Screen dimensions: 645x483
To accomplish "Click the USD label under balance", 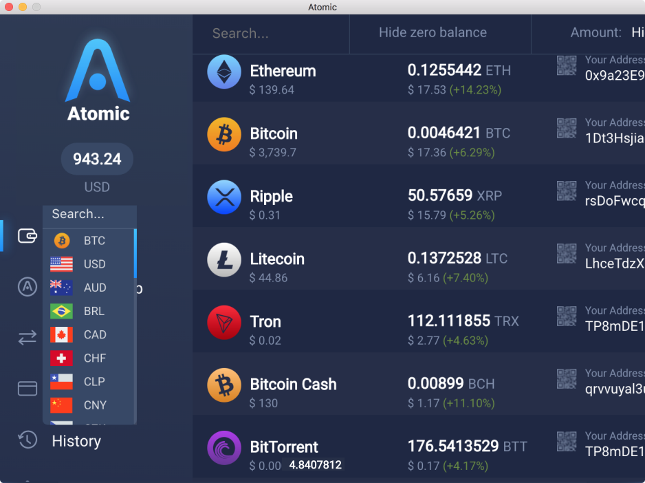I will click(x=97, y=187).
